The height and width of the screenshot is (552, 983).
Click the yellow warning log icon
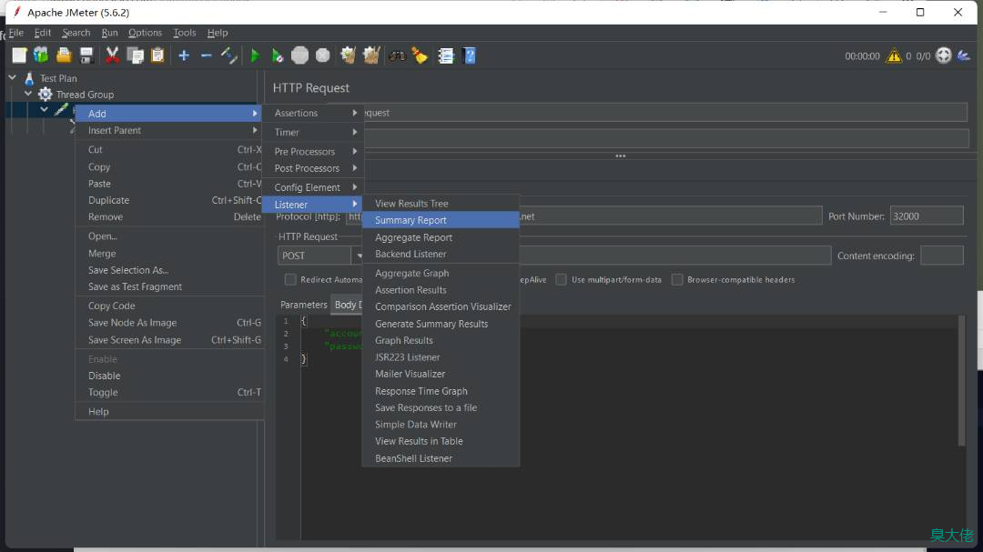point(894,56)
